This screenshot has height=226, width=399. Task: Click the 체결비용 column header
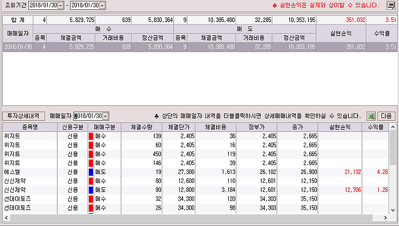coord(216,127)
